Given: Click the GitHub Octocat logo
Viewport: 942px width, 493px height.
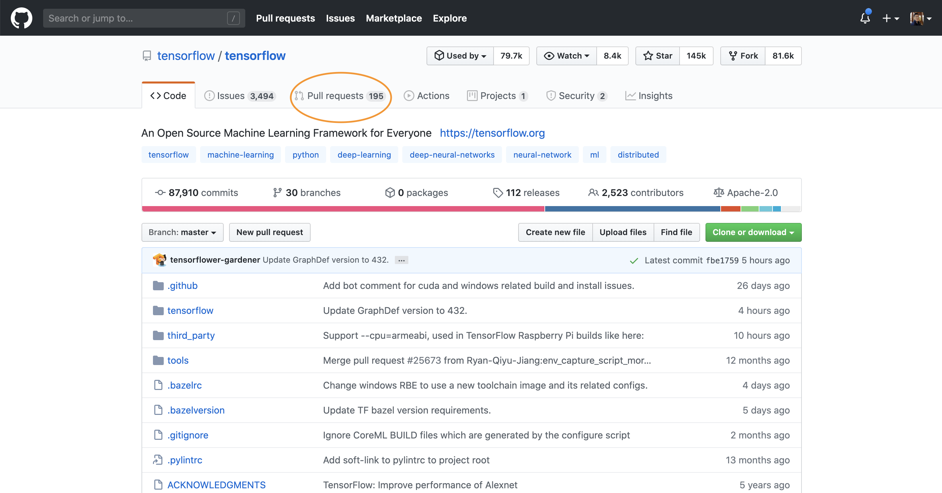Looking at the screenshot, I should (21, 18).
